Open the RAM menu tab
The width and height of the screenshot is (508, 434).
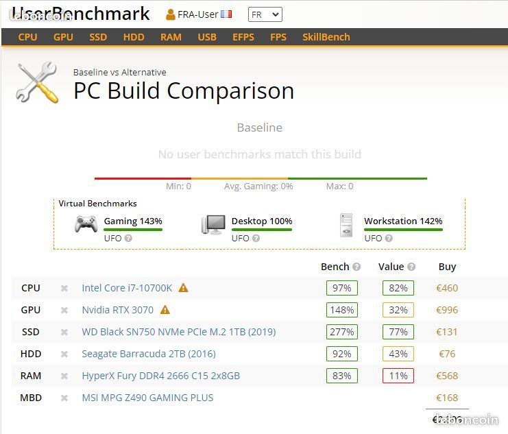click(x=171, y=37)
